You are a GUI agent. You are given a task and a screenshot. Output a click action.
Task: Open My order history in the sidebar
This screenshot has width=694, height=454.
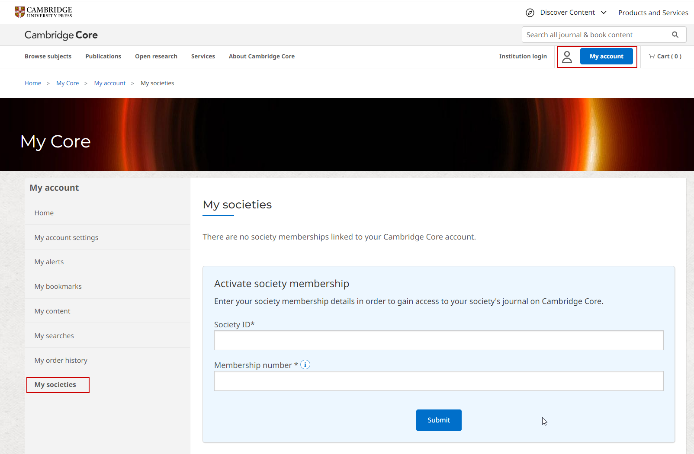[107, 360]
